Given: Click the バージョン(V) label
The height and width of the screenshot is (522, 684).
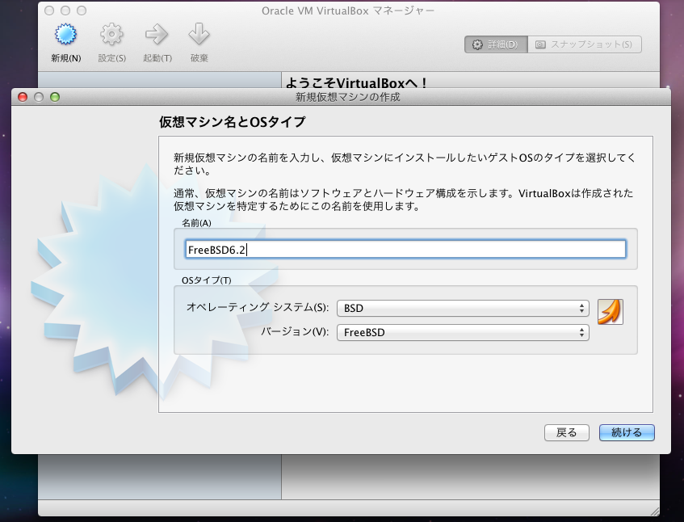Looking at the screenshot, I should pos(295,332).
